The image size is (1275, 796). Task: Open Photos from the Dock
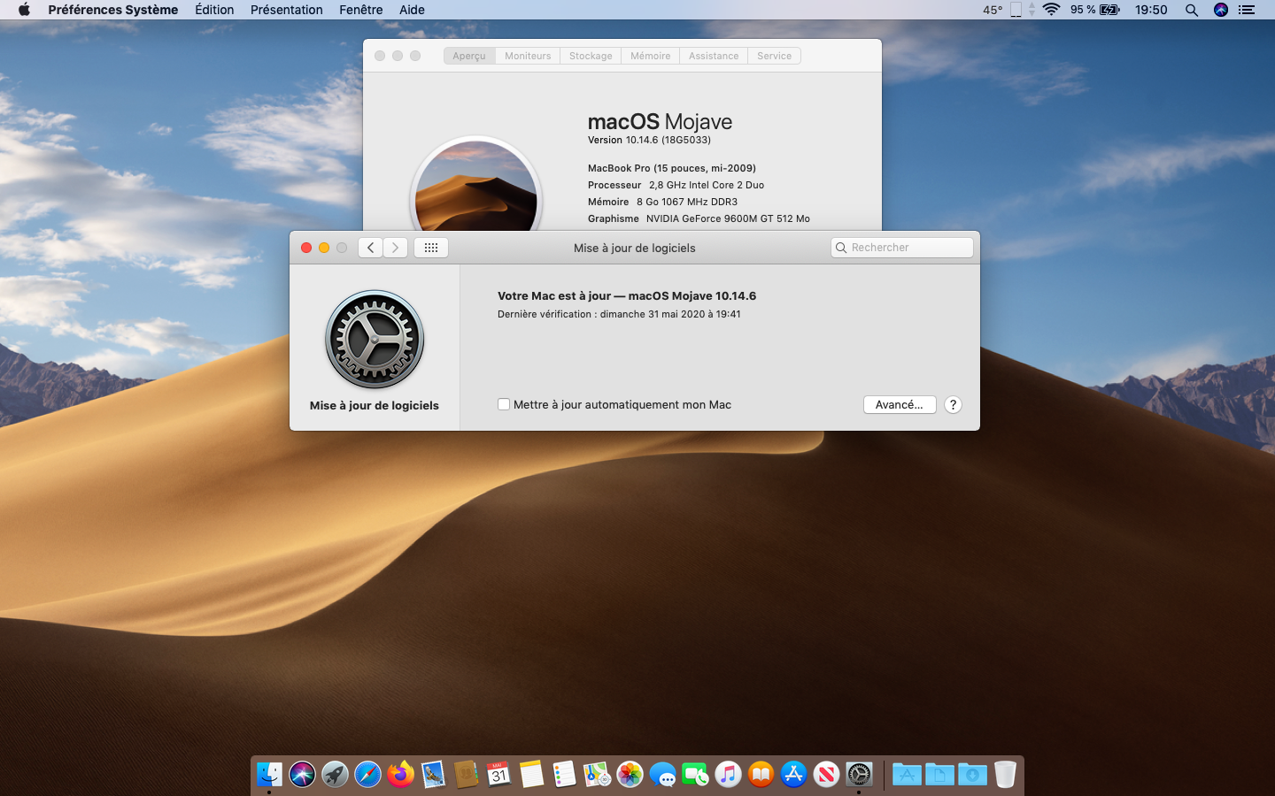pos(630,775)
